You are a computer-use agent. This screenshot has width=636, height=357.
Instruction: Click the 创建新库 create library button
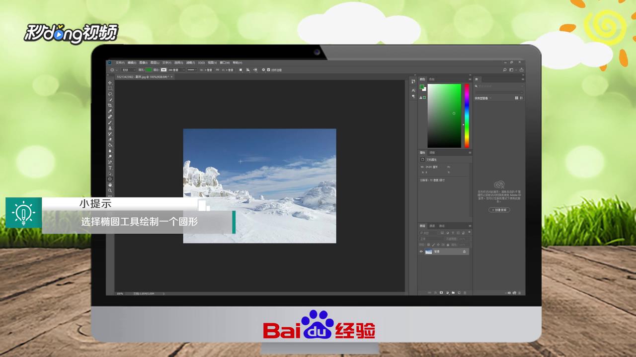(x=499, y=210)
